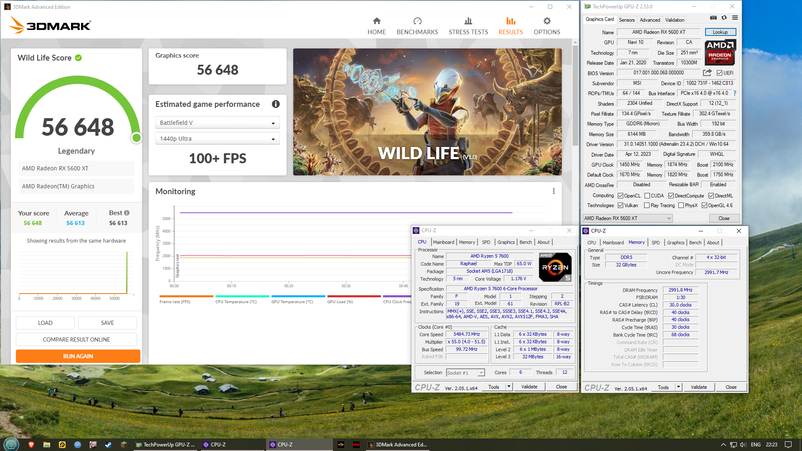
Task: Click the Frame rate (FPS) orange legend bar
Action: (186, 296)
